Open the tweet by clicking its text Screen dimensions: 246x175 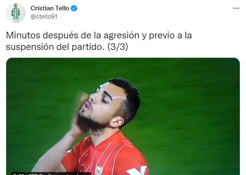99,41
